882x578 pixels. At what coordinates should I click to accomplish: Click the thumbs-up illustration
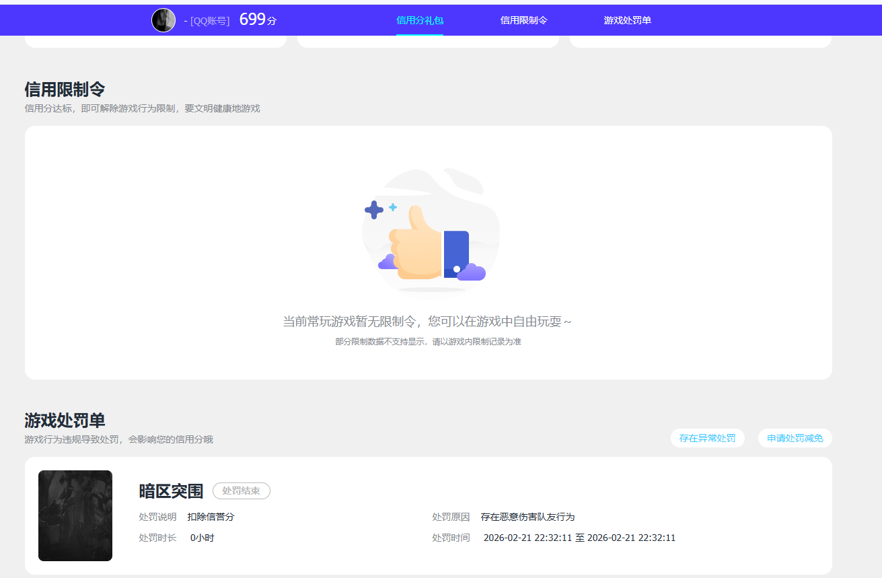[431, 231]
